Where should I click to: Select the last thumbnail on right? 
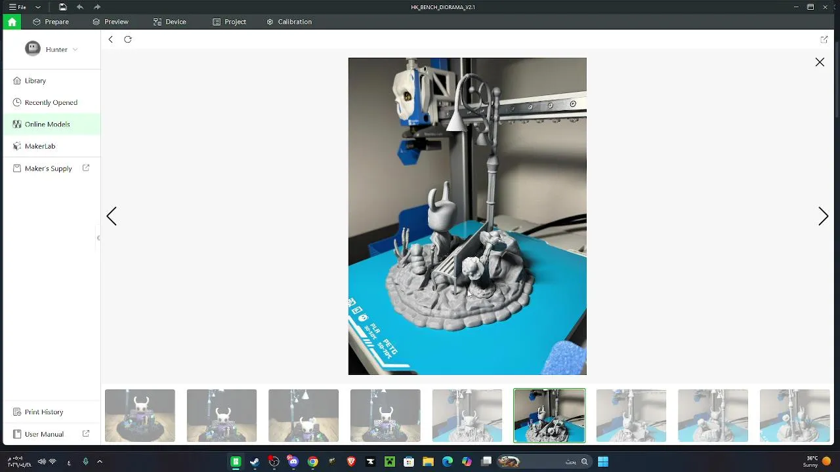pyautogui.click(x=795, y=416)
